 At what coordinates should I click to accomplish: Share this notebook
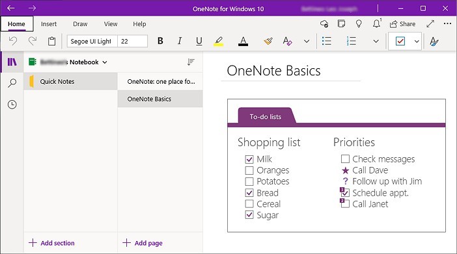403,24
